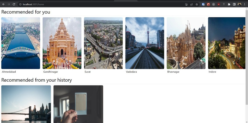Open the Chrome profile avatar
248x123 pixels.
pyautogui.click(x=239, y=4)
